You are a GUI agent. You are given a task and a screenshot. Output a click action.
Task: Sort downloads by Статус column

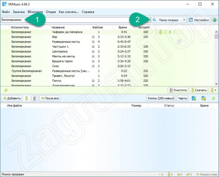(x=169, y=106)
